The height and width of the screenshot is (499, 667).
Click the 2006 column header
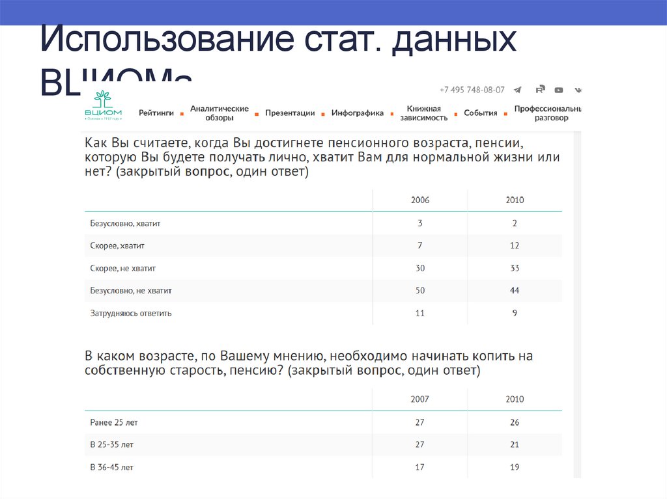pyautogui.click(x=420, y=200)
